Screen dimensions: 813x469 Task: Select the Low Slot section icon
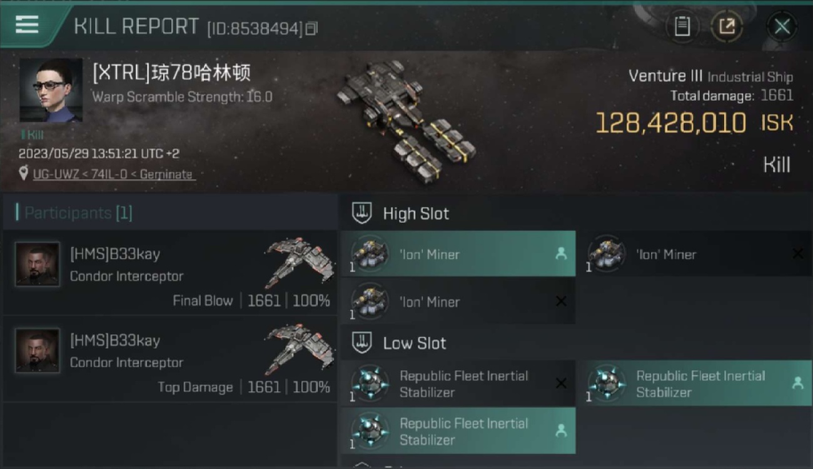pos(361,342)
